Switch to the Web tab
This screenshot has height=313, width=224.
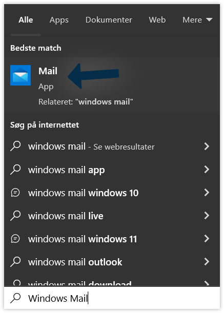[x=157, y=20]
